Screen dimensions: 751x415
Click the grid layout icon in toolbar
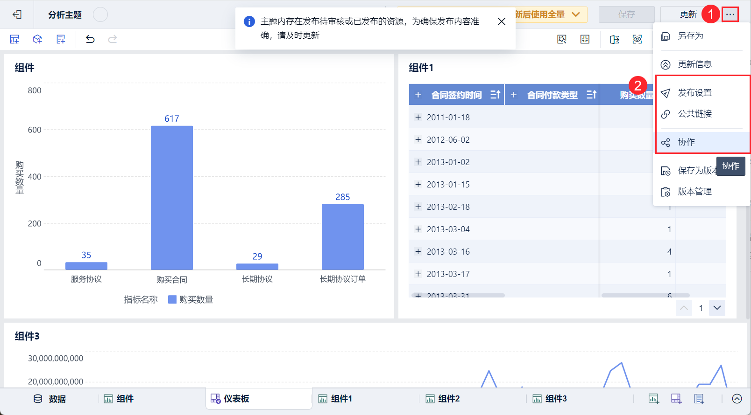(x=585, y=39)
